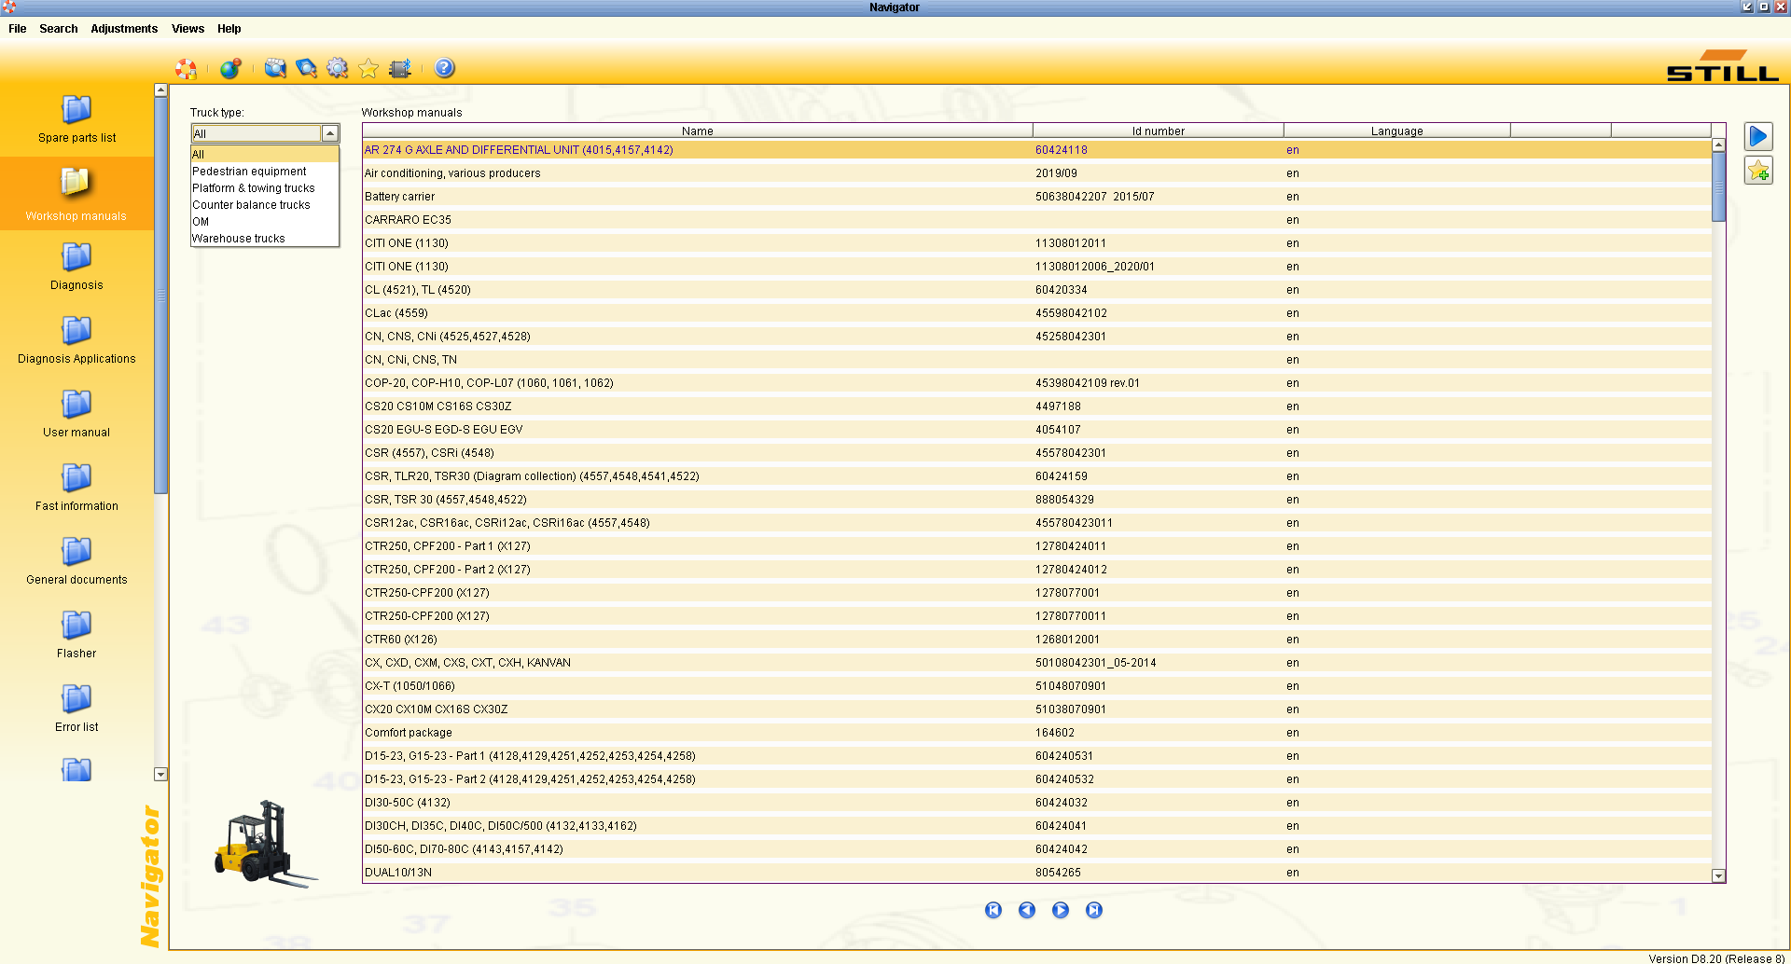Screen dimensions: 1791x964
Task: Select the CLac (4559) manual row
Action: pos(1037,313)
